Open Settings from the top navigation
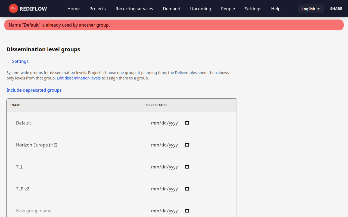 tap(253, 9)
